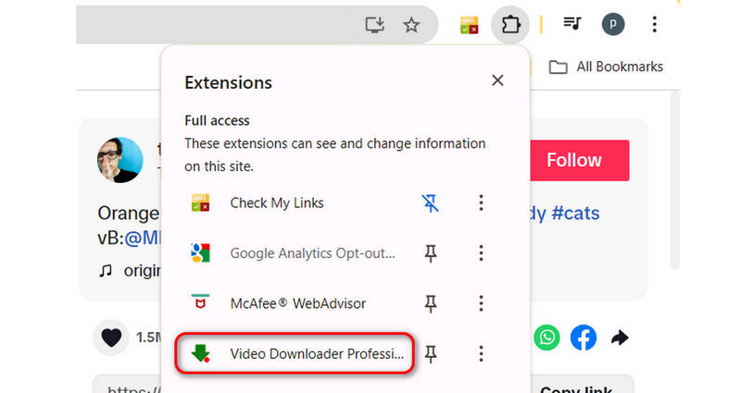Image resolution: width=741 pixels, height=393 pixels.
Task: Share the video via WhatsApp
Action: (546, 338)
